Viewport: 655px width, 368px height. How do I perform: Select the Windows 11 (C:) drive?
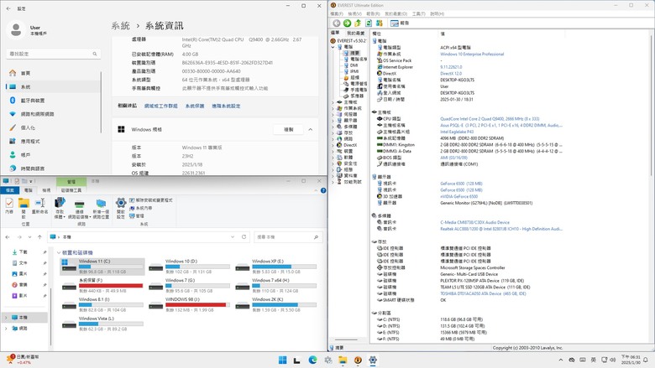102,267
